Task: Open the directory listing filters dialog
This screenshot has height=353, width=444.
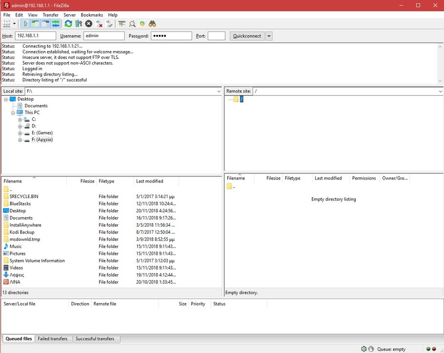Action: pos(122,24)
